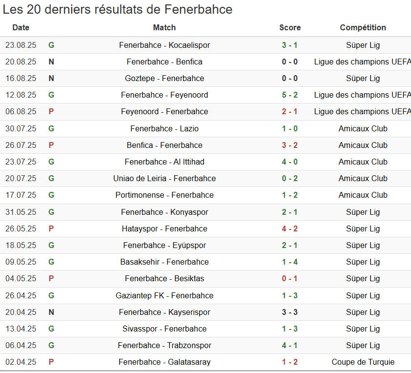Click the Compétition column header
Viewport: 411px width, 373px height.
363,28
